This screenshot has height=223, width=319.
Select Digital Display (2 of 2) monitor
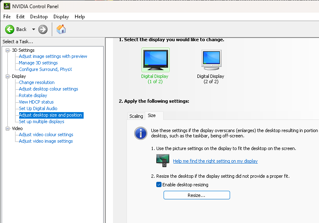click(211, 60)
